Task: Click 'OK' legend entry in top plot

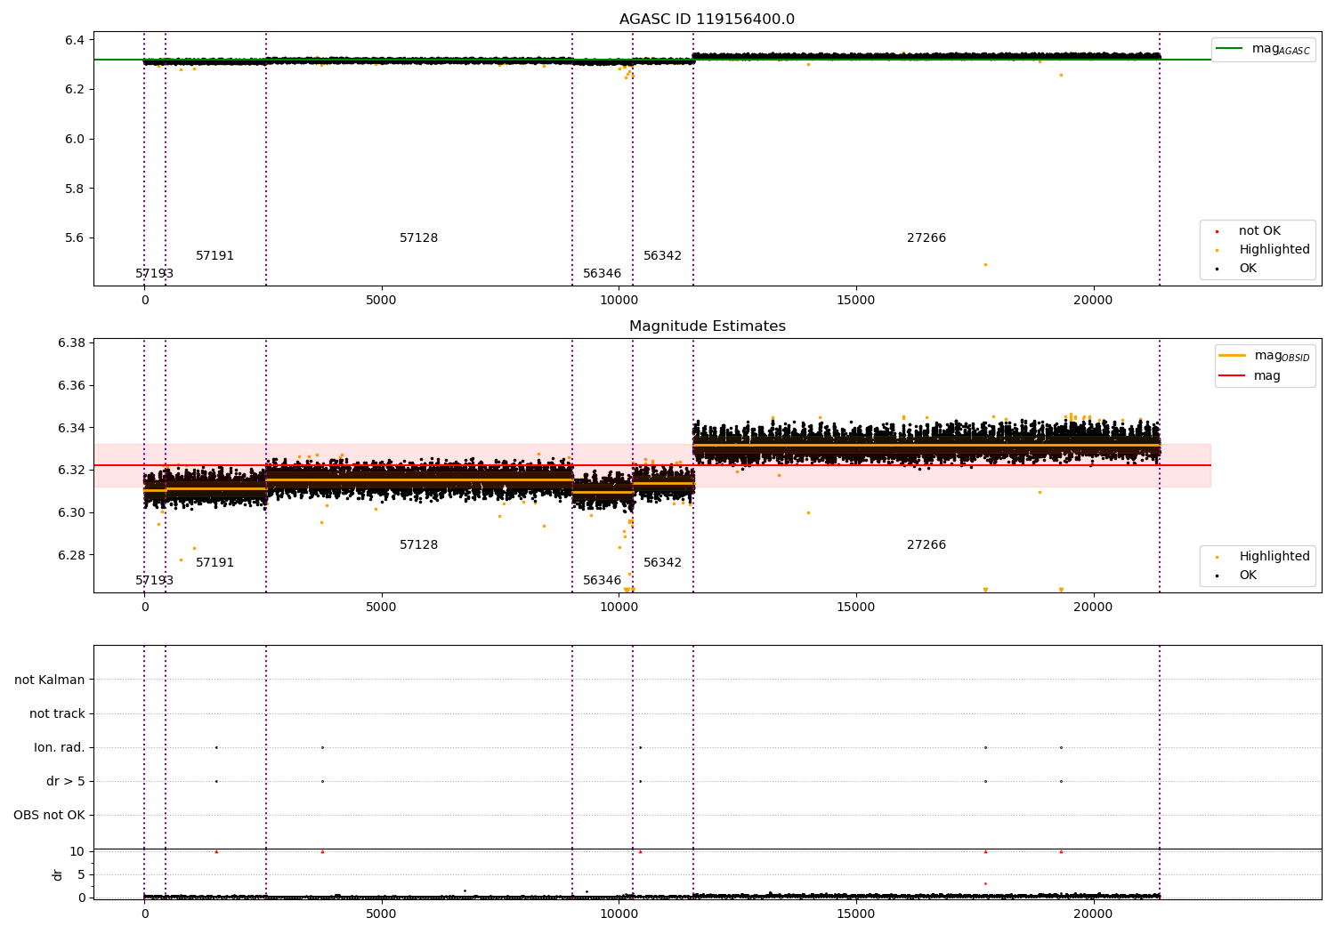Action: [1247, 268]
